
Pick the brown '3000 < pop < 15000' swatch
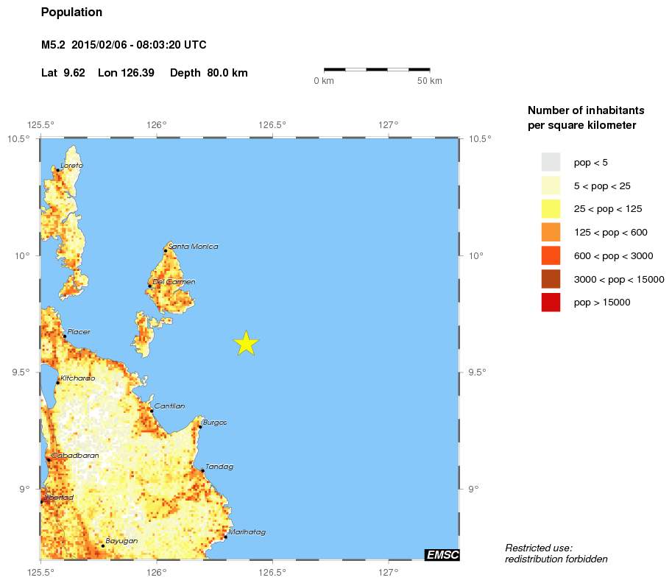(551, 279)
